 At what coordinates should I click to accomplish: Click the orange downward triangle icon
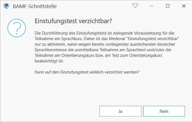[135, 6]
